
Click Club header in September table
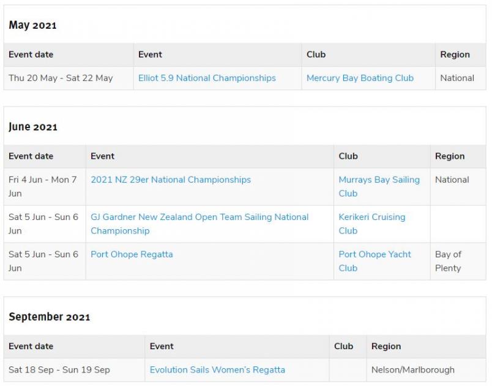[343, 346]
